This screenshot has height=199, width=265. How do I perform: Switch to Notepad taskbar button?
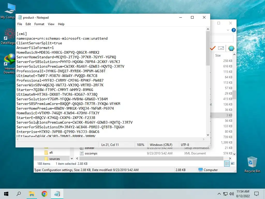[x=57, y=194]
